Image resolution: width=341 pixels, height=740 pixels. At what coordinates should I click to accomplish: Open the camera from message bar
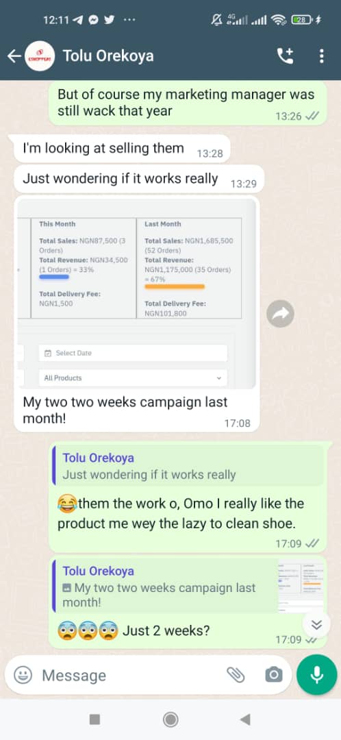274,675
